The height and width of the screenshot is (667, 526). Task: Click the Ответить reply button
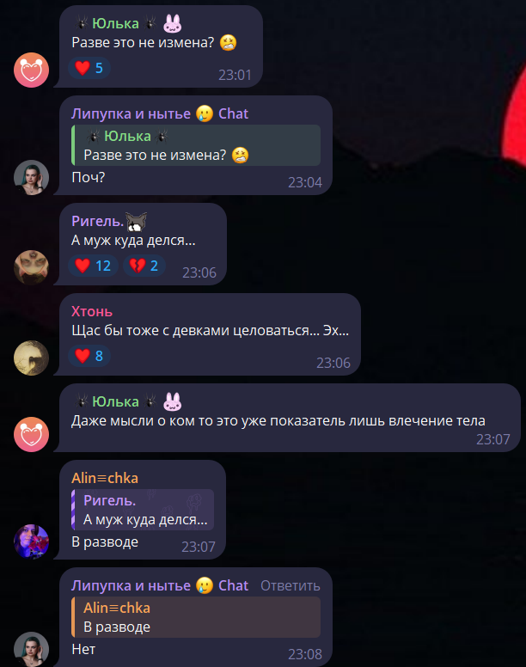290,585
